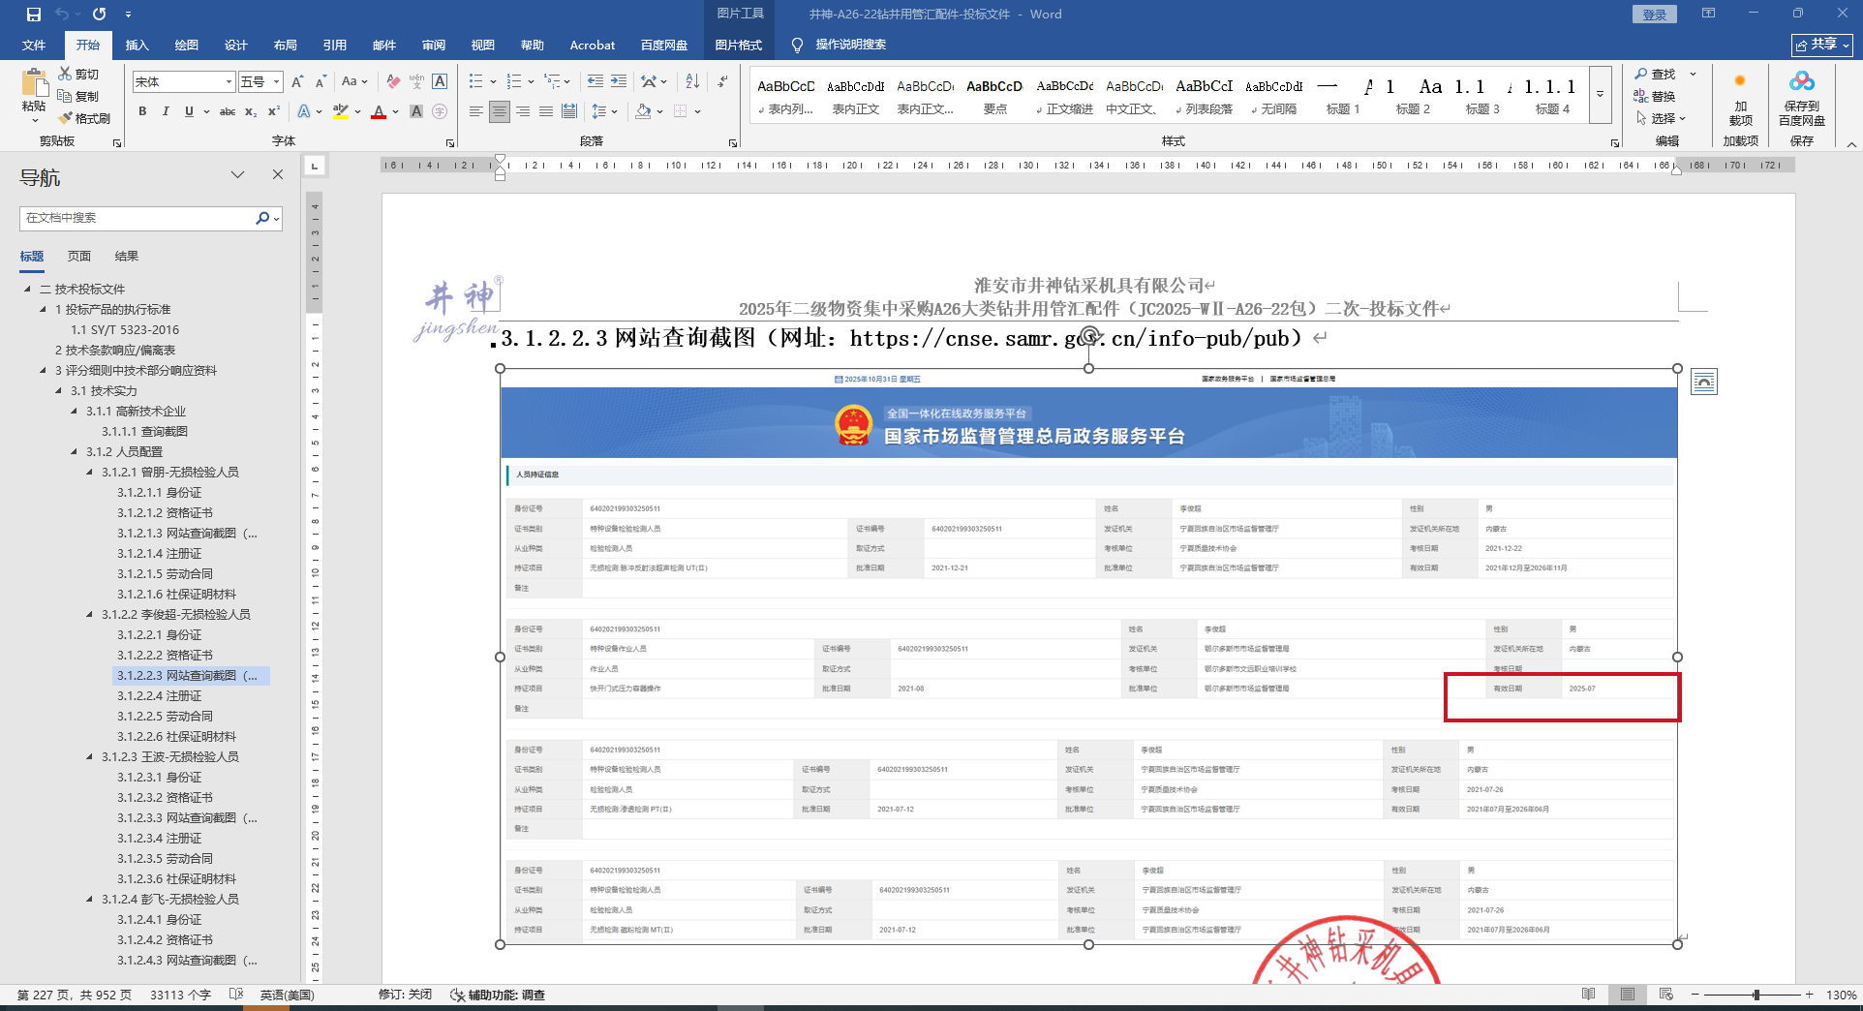
Task: Collapse the 3.1.1 高新技术企业 navigation heading
Action: click(75, 412)
